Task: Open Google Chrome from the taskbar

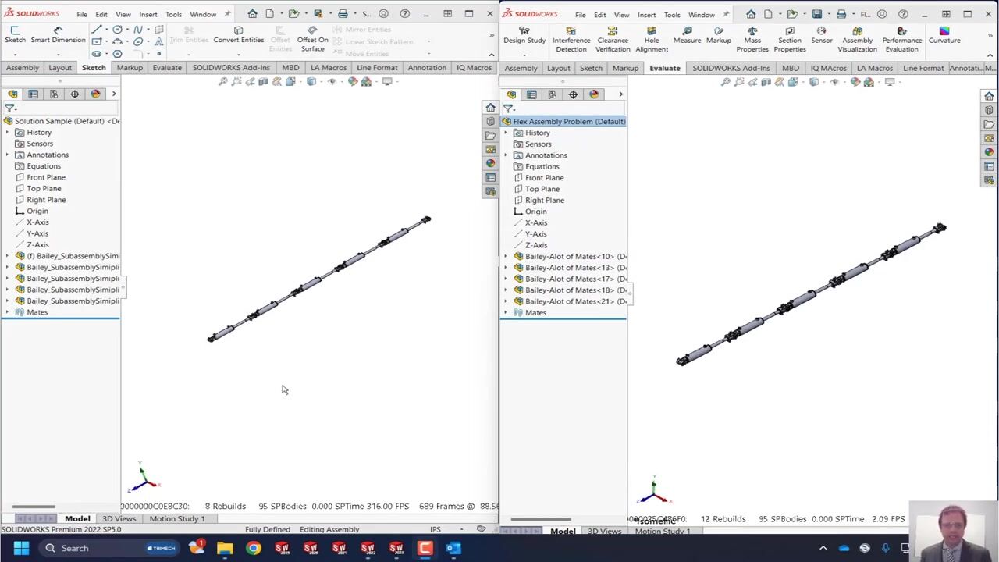Action: point(254,548)
